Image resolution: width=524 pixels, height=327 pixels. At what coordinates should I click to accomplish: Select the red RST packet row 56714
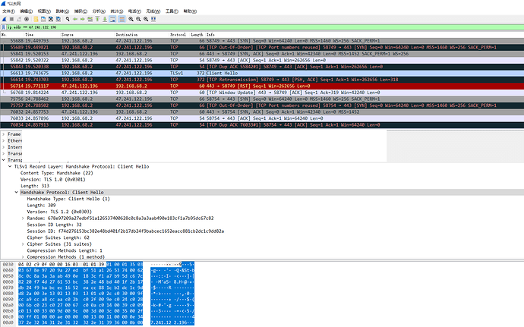(152, 87)
